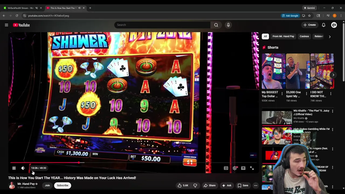
Task: Dislike the video
Action: point(195,185)
